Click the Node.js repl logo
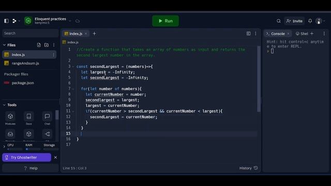The width and height of the screenshot is (331, 186). (x=28, y=21)
